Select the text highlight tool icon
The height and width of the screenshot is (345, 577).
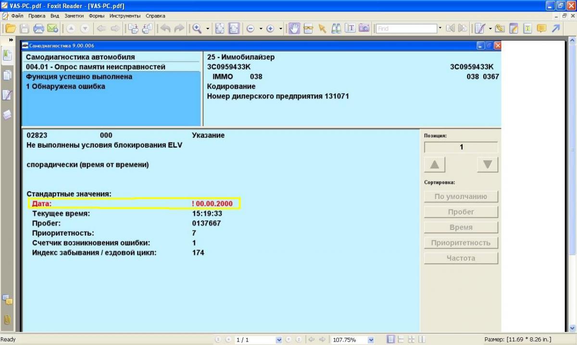point(527,28)
